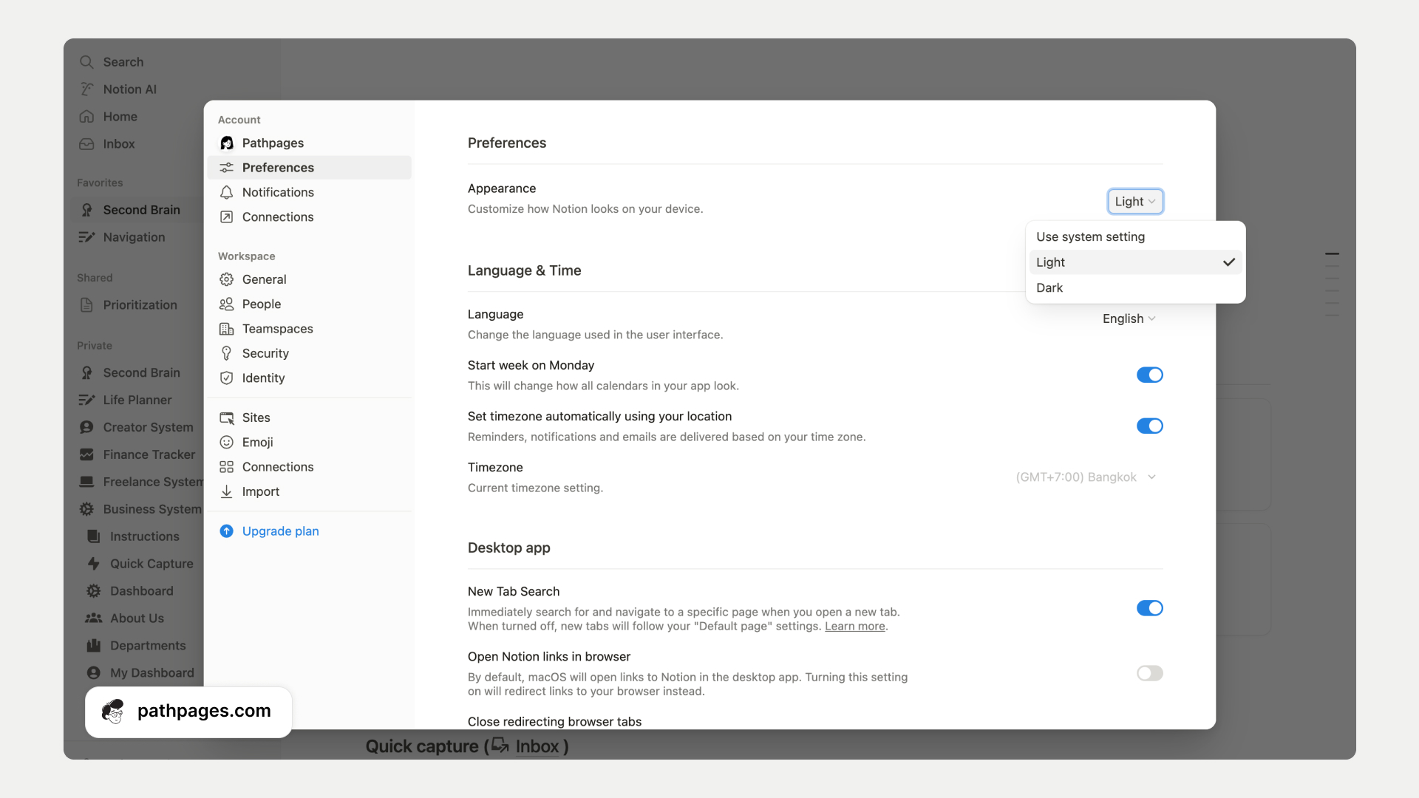Click the Identity shield icon
Screen dimensions: 1419x798
tap(227, 378)
